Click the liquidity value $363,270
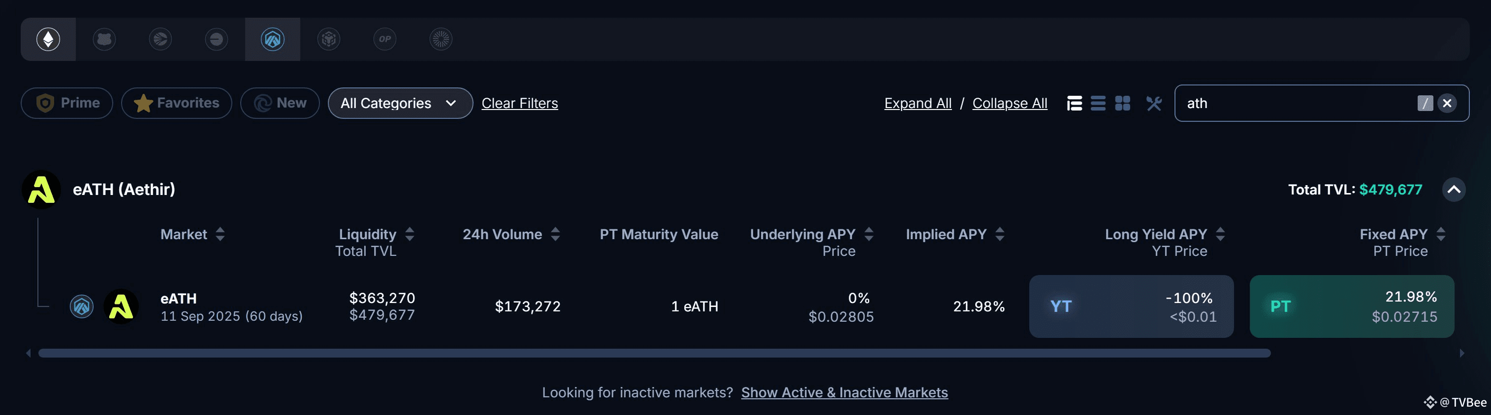1491x415 pixels. [x=382, y=298]
